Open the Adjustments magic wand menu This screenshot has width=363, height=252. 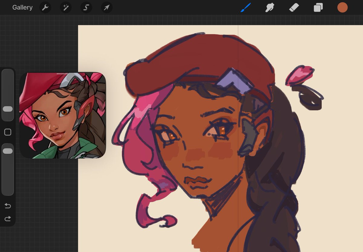click(66, 8)
